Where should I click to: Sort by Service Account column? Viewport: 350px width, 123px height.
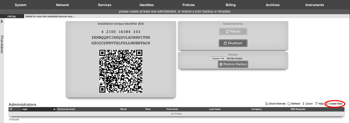(x=66, y=109)
